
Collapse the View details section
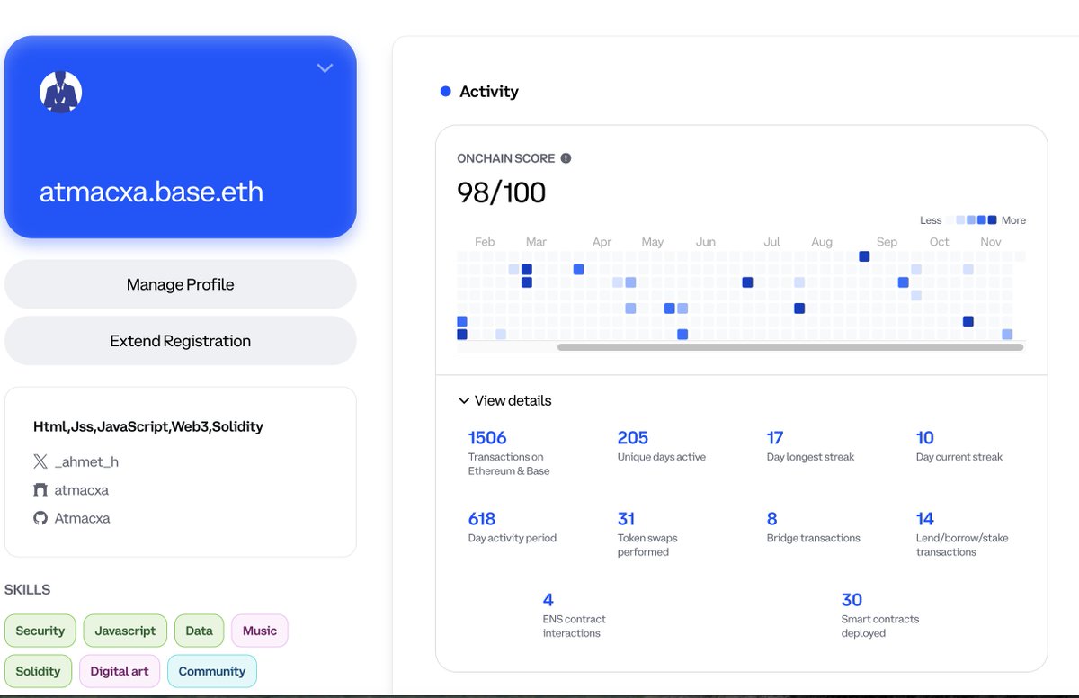point(504,400)
